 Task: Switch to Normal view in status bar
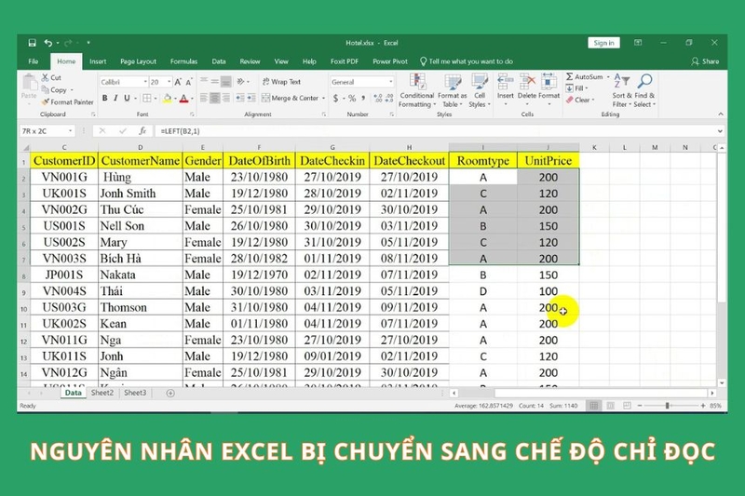[x=594, y=406]
